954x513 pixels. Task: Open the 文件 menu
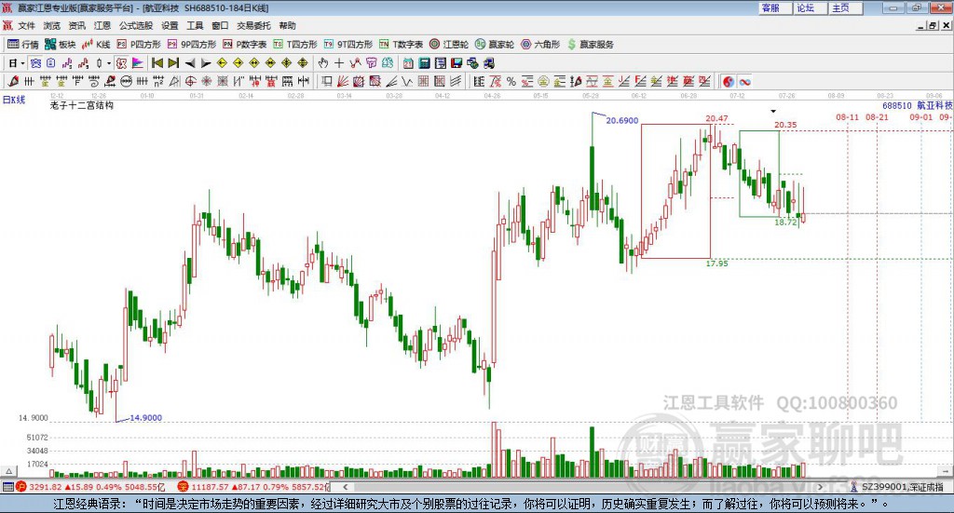[27, 25]
